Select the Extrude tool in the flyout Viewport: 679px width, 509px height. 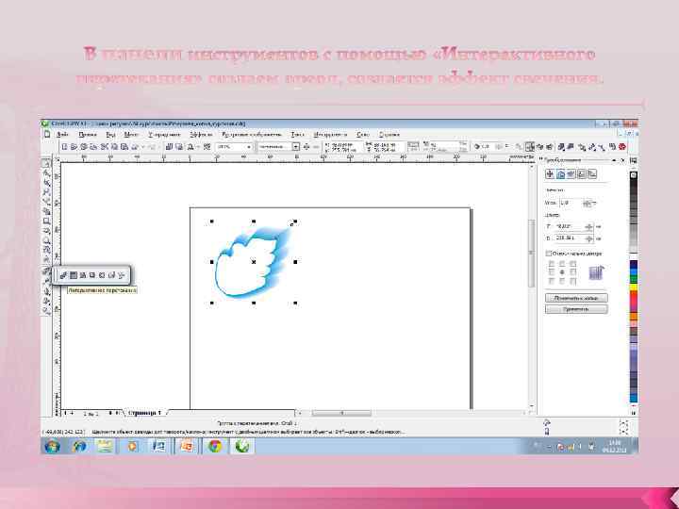[111, 275]
